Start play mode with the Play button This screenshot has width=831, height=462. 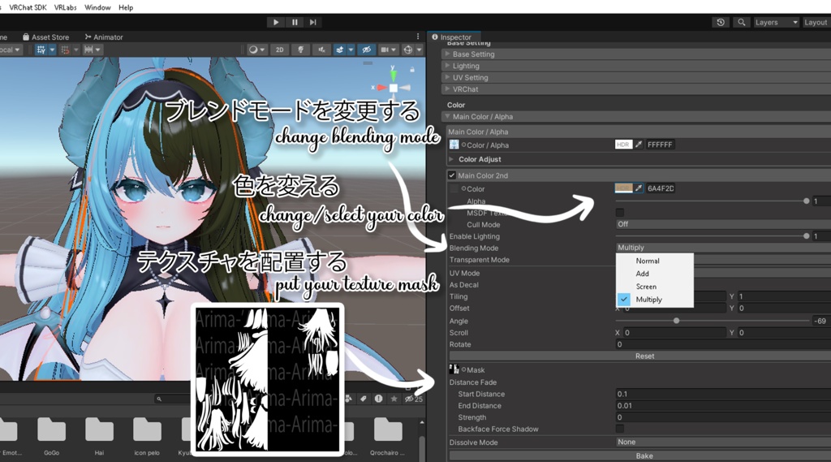tap(276, 22)
